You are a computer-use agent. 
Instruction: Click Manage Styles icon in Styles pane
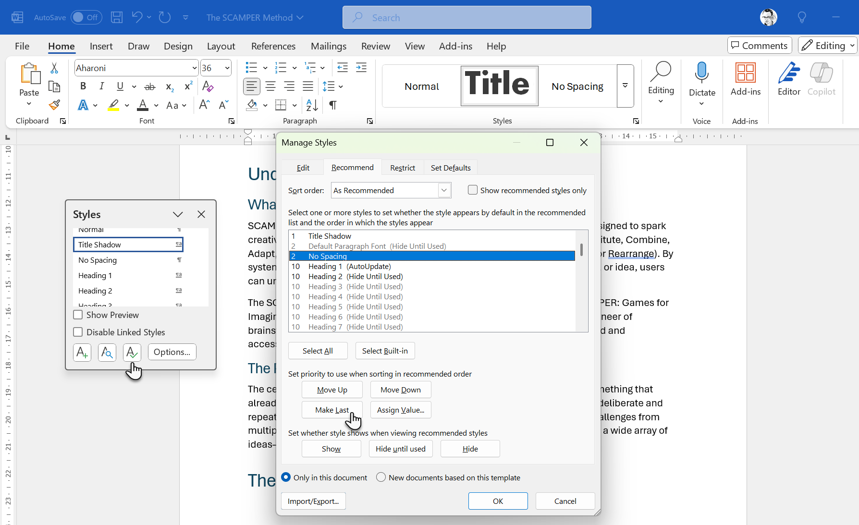click(x=132, y=352)
